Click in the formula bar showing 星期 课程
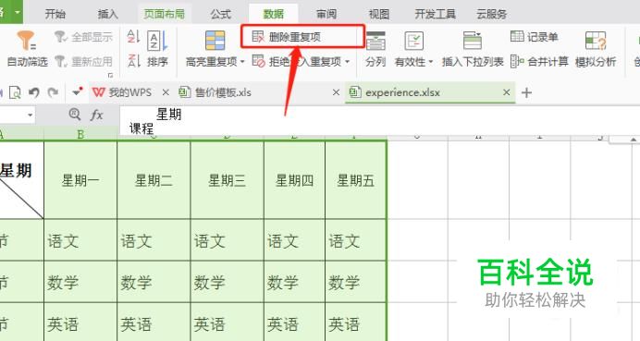640x341 pixels. pos(379,121)
